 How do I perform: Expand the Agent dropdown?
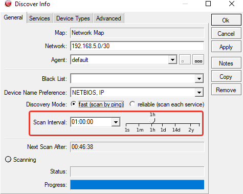pos(172,60)
